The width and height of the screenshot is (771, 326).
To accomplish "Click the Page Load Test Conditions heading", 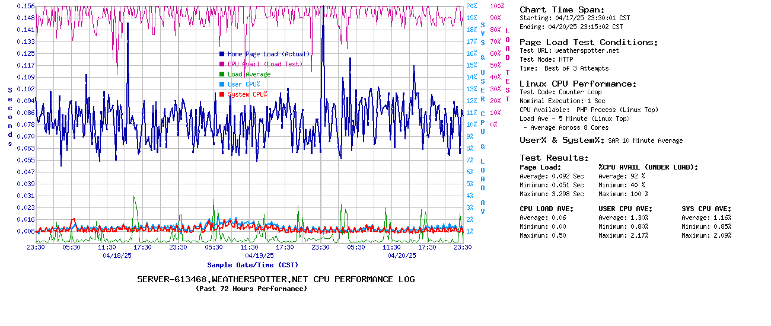I will pos(588,42).
